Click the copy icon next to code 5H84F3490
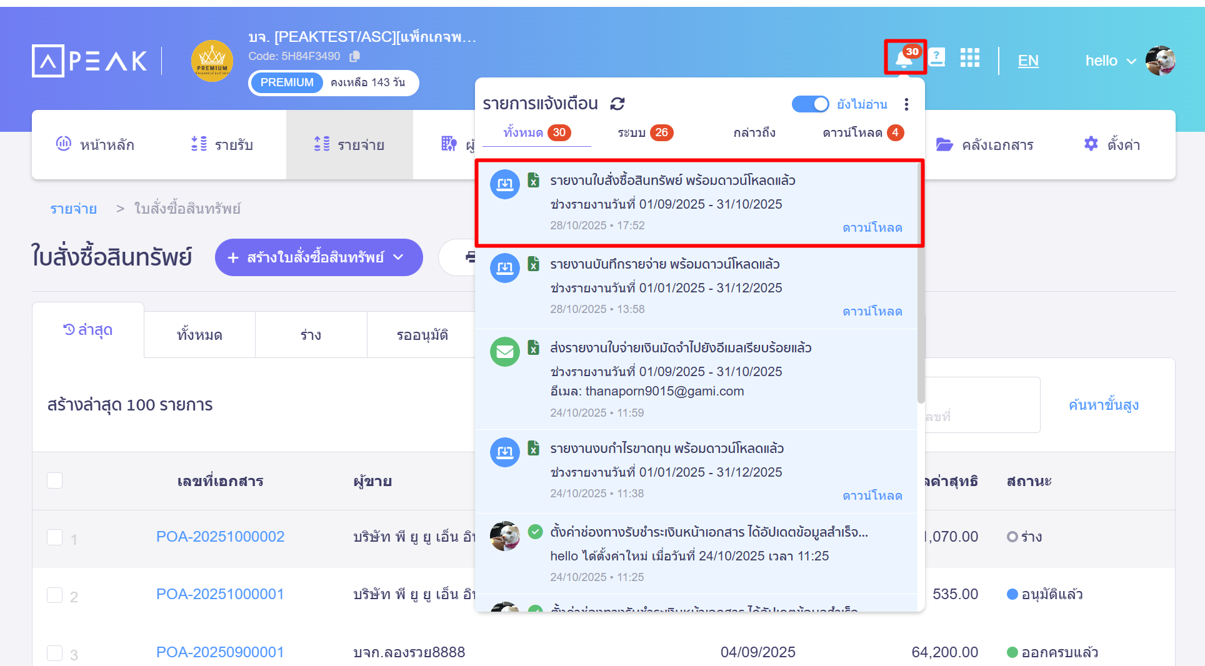This screenshot has height=666, width=1205. point(354,56)
